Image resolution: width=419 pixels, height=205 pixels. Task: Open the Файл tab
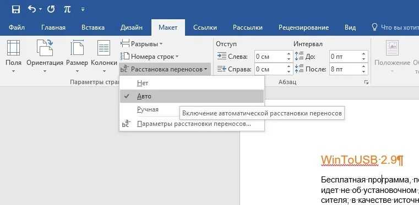click(x=17, y=27)
